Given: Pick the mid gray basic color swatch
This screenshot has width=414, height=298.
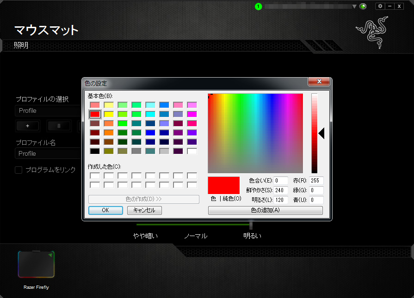Looking at the screenshot, I should tap(136, 151).
